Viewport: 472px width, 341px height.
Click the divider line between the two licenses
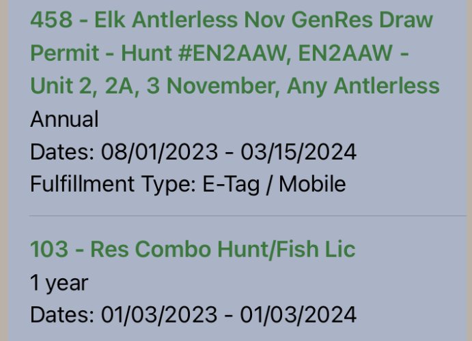248,216
